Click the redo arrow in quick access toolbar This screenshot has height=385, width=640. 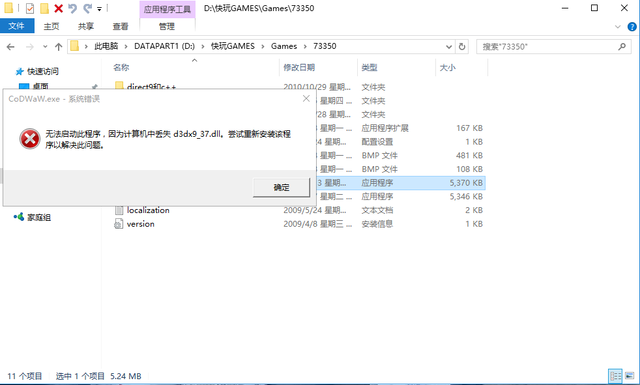coord(87,8)
